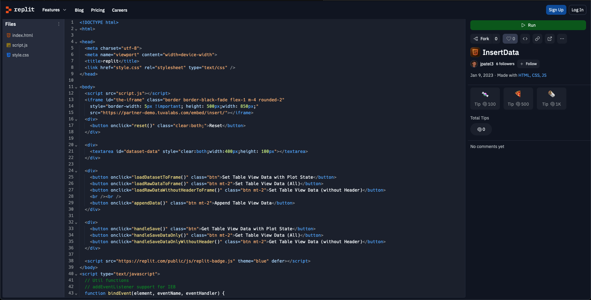The width and height of the screenshot is (591, 300).
Task: Fold the div at line 16
Action: 76,120
